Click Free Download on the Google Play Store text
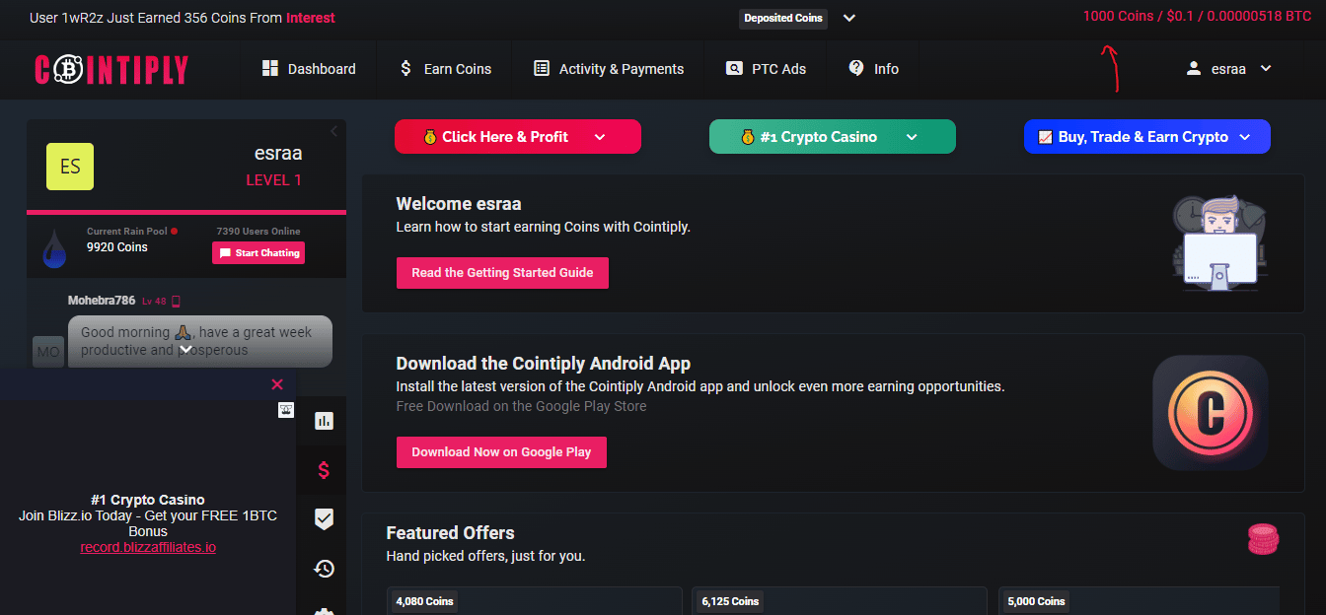Viewport: 1326px width, 615px height. 521,406
